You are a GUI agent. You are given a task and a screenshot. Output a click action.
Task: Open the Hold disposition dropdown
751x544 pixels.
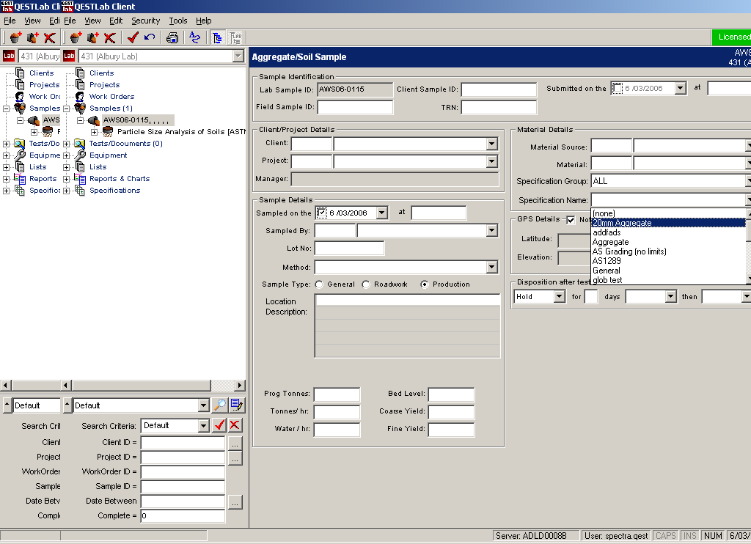[x=559, y=297]
